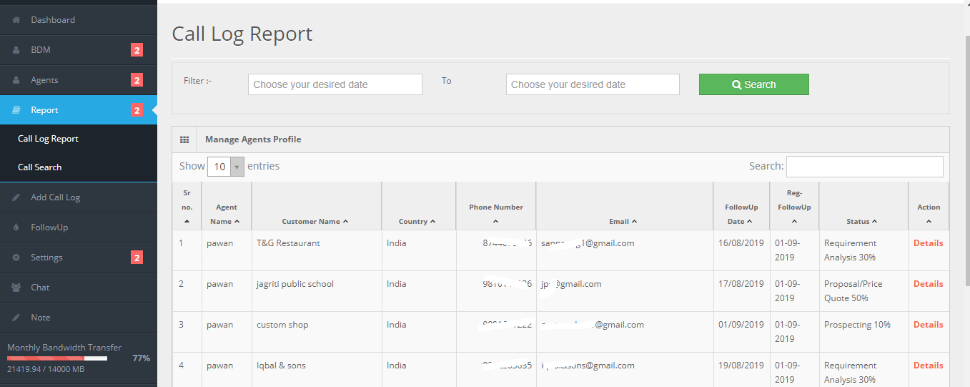Screen dimensions: 970x387
Task: Expand the Agents menu
Action: (x=79, y=80)
